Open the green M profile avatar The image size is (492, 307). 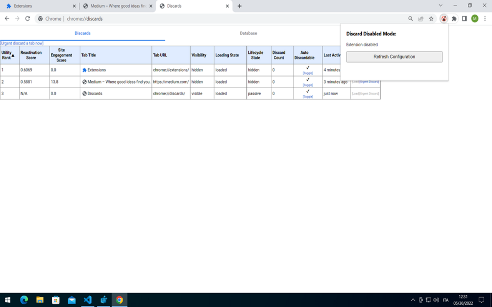[x=475, y=18]
